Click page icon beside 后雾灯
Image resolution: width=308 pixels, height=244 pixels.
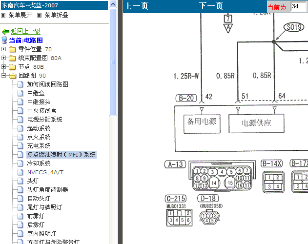click(x=21, y=225)
